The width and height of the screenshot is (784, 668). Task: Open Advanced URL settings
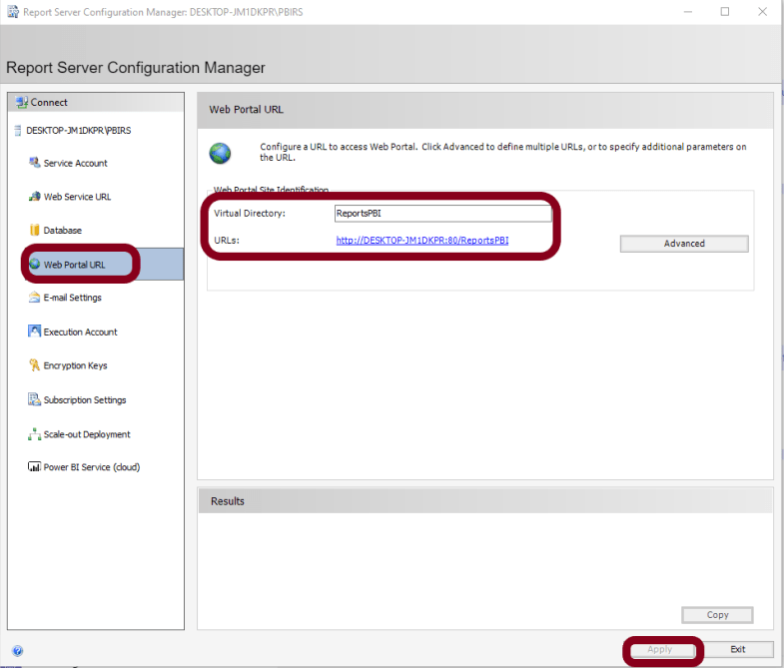[x=684, y=244]
